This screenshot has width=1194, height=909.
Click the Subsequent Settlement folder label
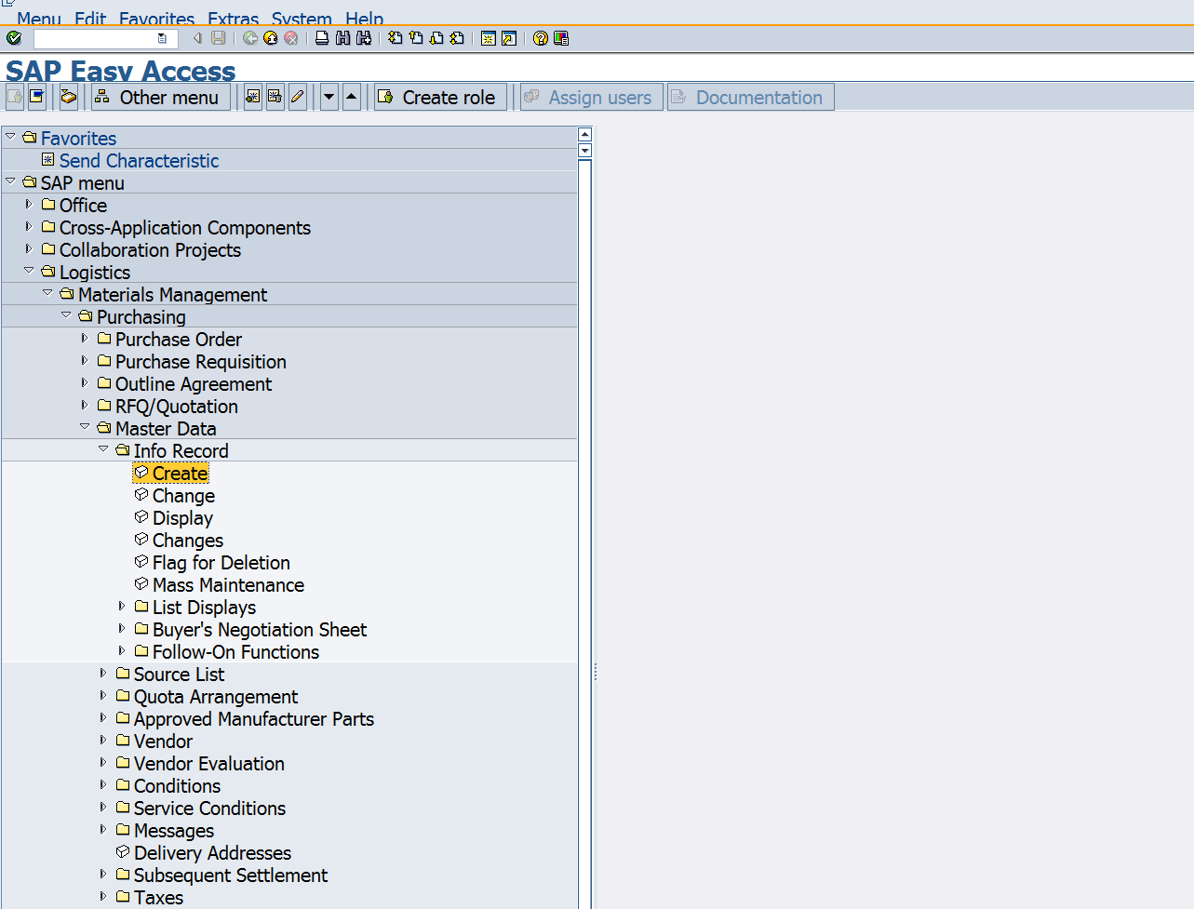point(231,875)
